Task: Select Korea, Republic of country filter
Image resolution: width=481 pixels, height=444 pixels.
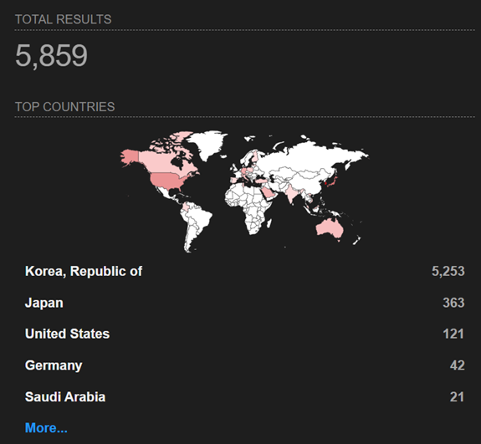Action: (84, 272)
